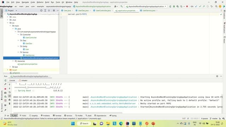Open Search Everywhere magnifier icon

[x=216, y=6]
